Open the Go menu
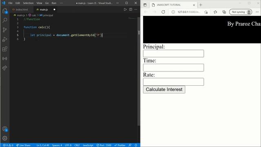261x147 pixels. pyautogui.click(x=47, y=3)
